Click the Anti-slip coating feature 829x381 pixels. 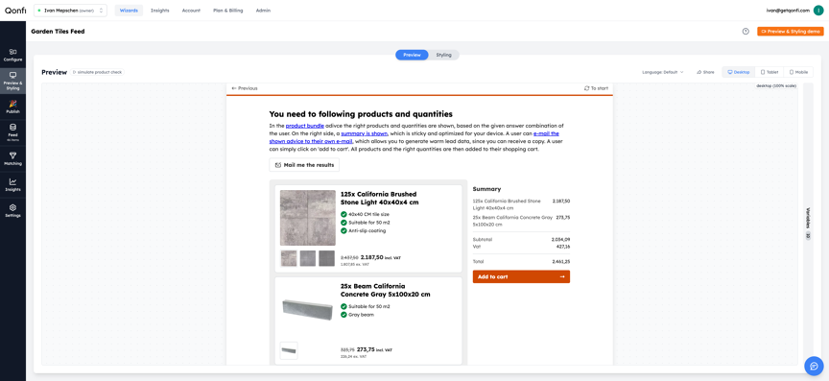pyautogui.click(x=364, y=230)
